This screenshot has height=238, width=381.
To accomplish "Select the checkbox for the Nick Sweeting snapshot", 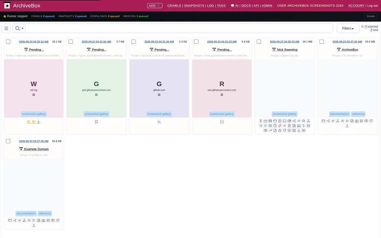I will pos(259,42).
